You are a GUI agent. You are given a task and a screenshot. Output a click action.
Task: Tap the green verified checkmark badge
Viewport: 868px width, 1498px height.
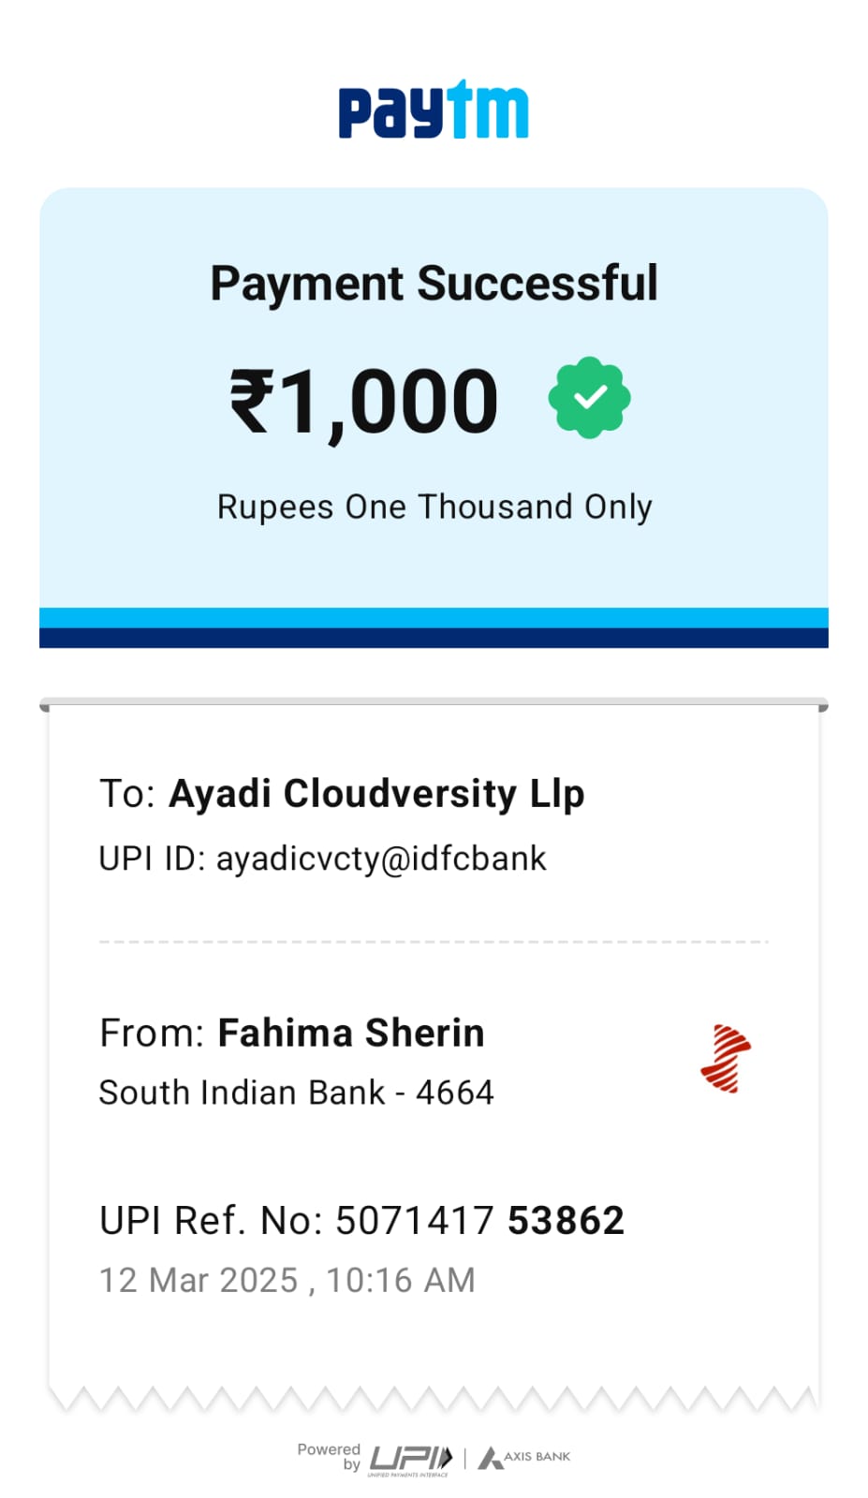tap(589, 398)
